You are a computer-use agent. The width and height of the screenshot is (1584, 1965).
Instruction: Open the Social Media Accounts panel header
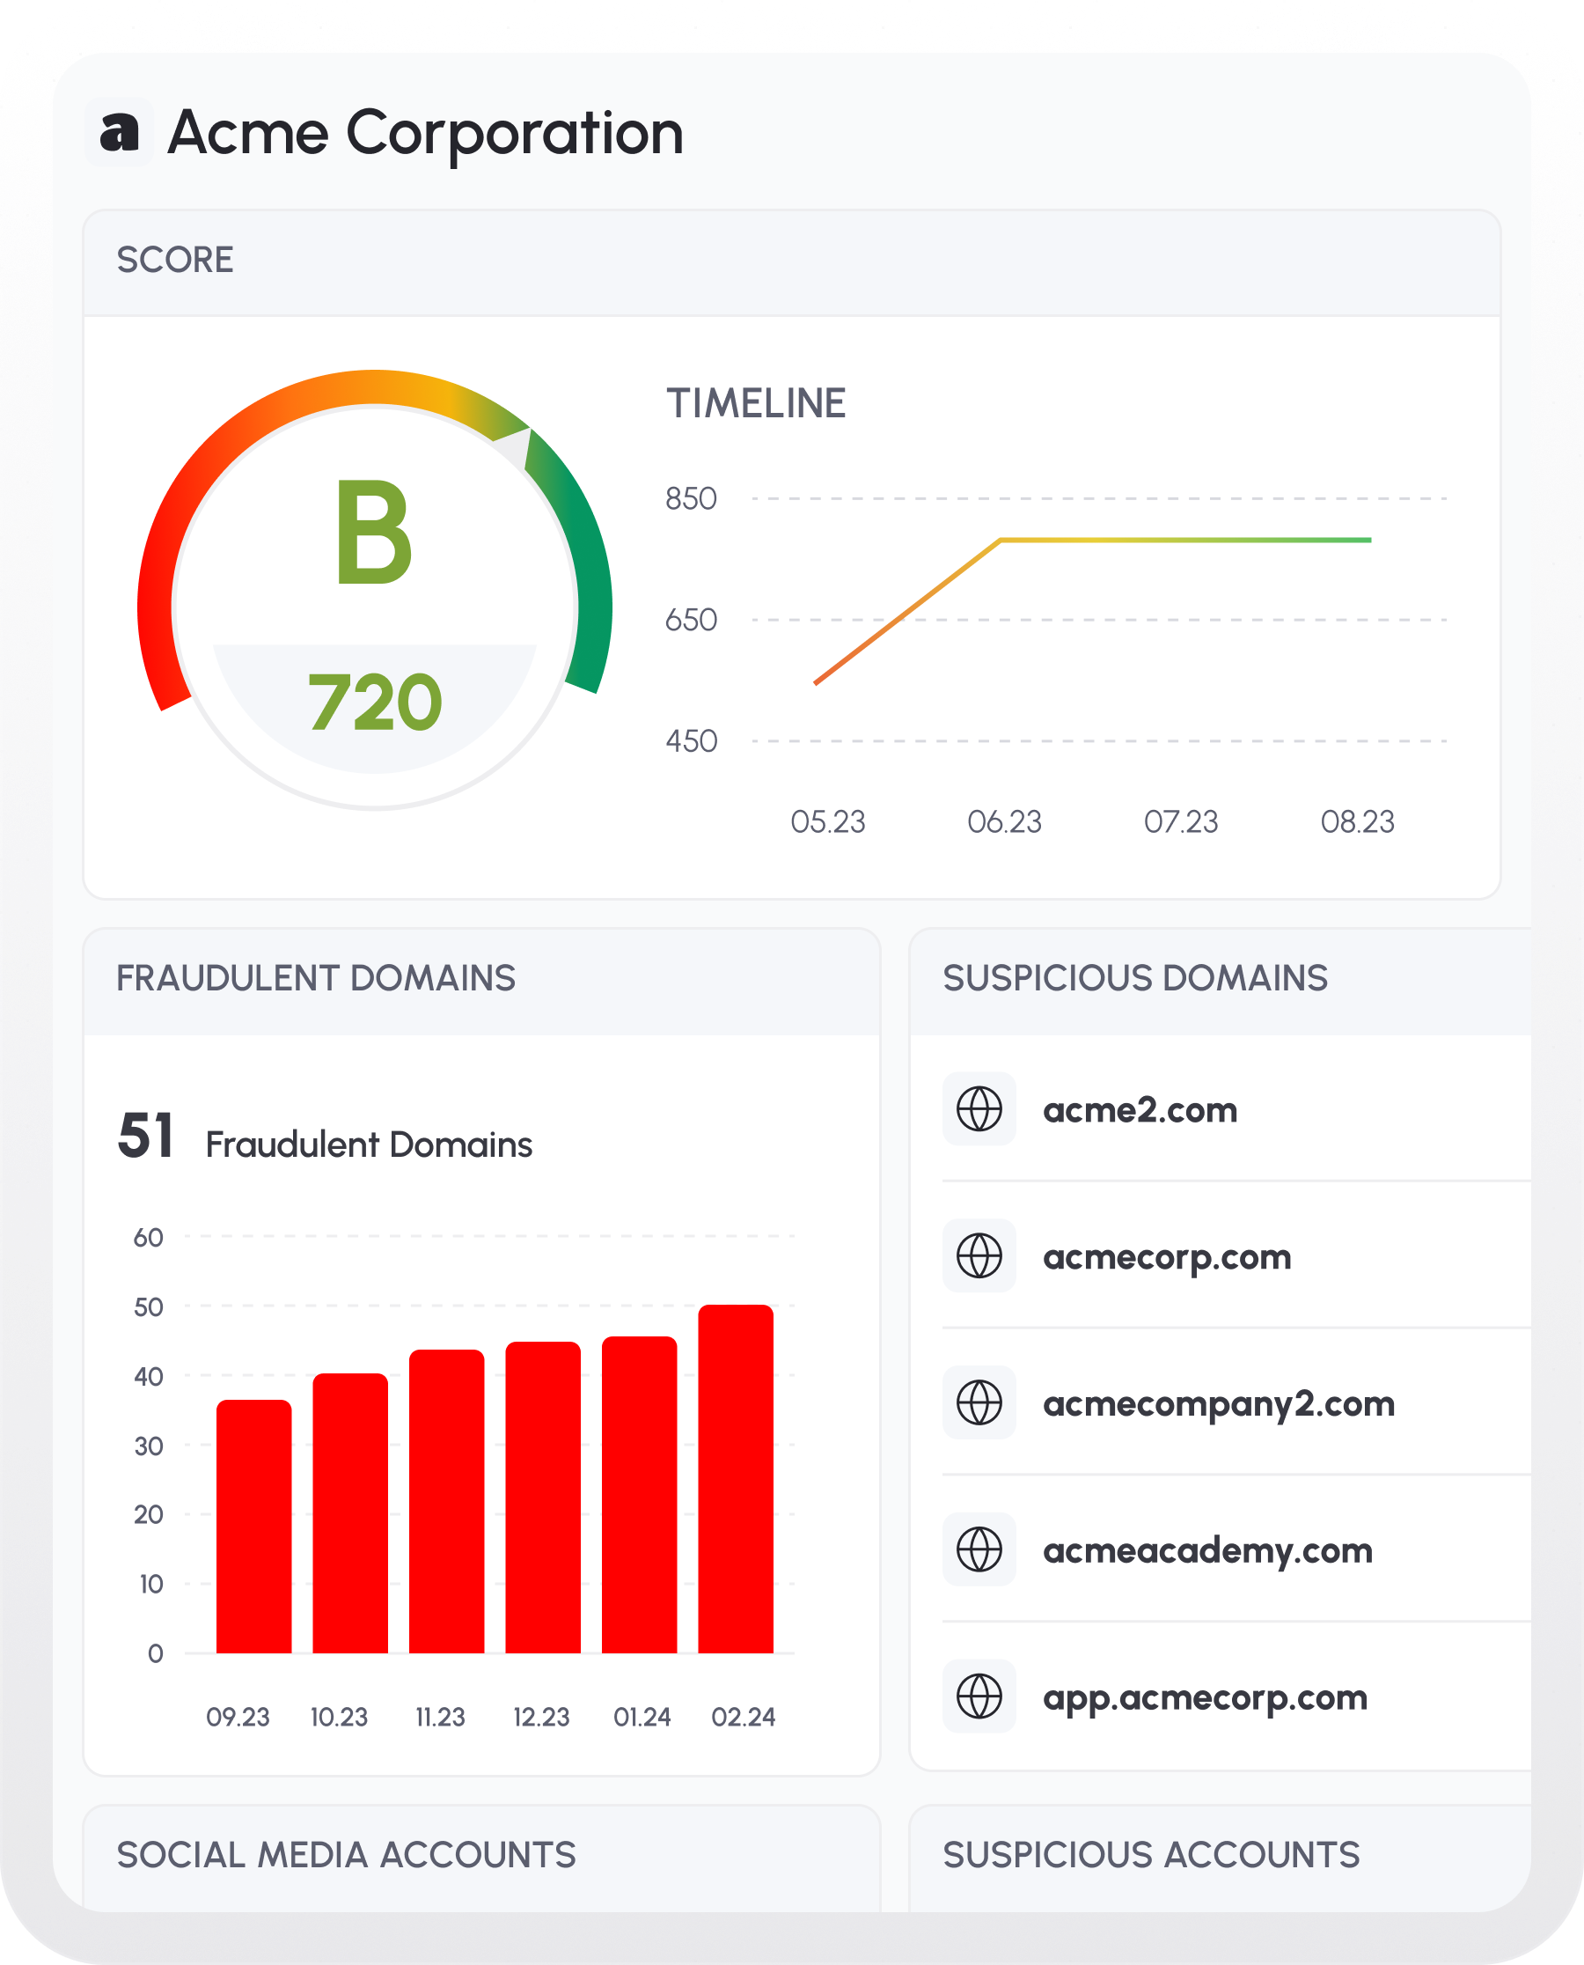click(347, 1856)
